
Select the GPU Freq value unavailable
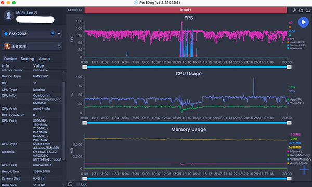[42, 165]
